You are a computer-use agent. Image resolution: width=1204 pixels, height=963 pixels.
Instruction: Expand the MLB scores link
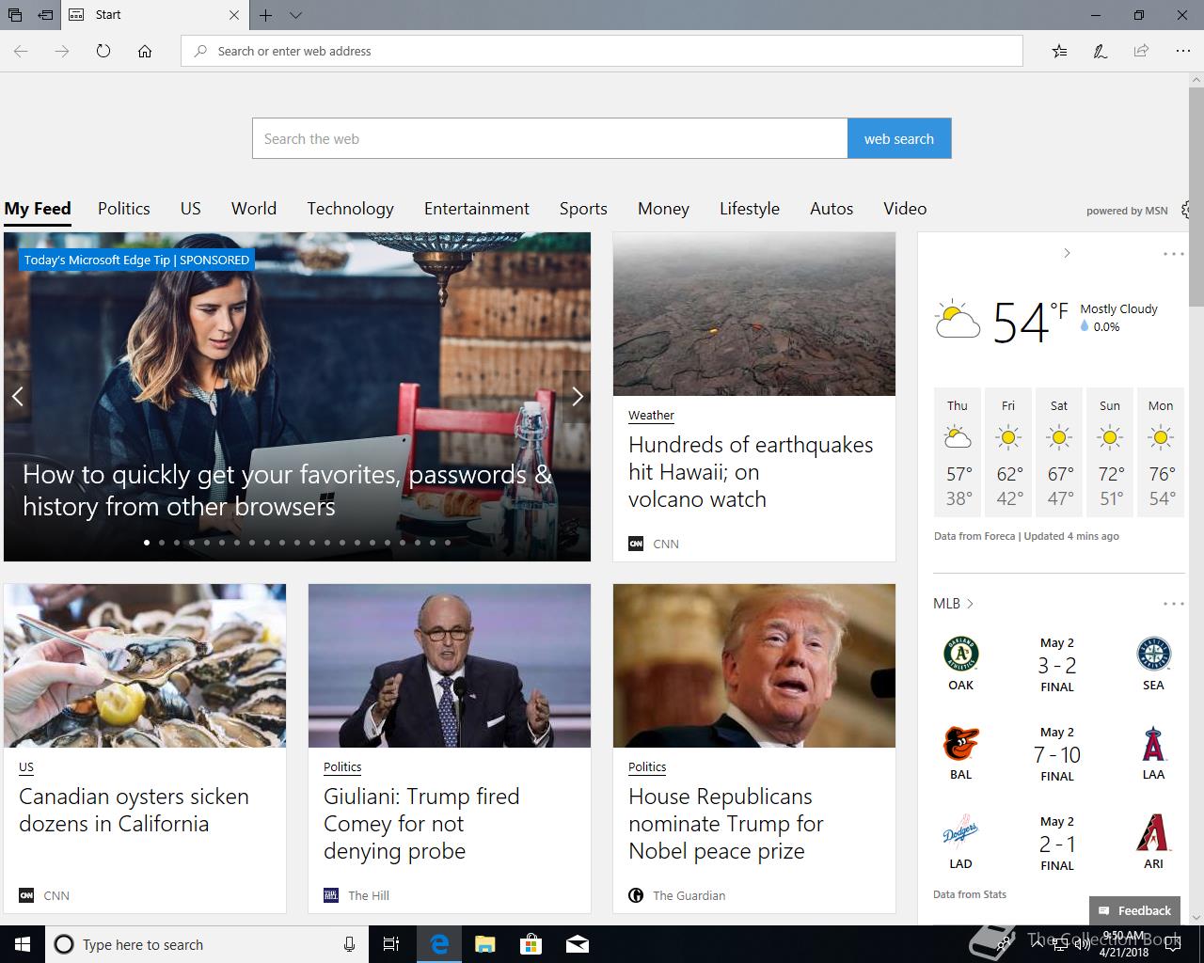(954, 604)
